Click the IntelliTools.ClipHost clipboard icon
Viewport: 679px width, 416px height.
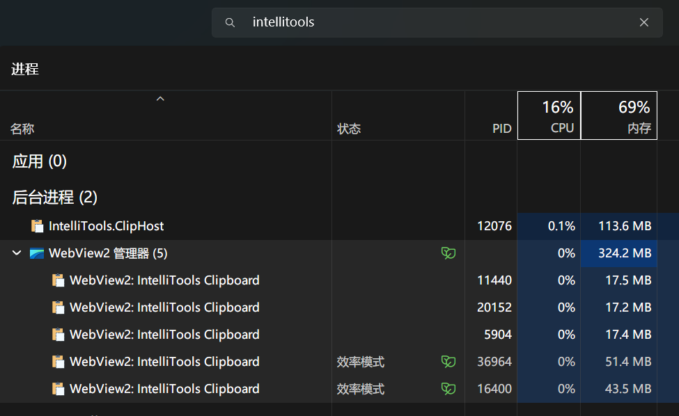click(37, 225)
